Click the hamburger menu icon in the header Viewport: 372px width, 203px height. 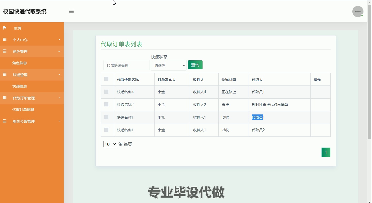point(71,11)
